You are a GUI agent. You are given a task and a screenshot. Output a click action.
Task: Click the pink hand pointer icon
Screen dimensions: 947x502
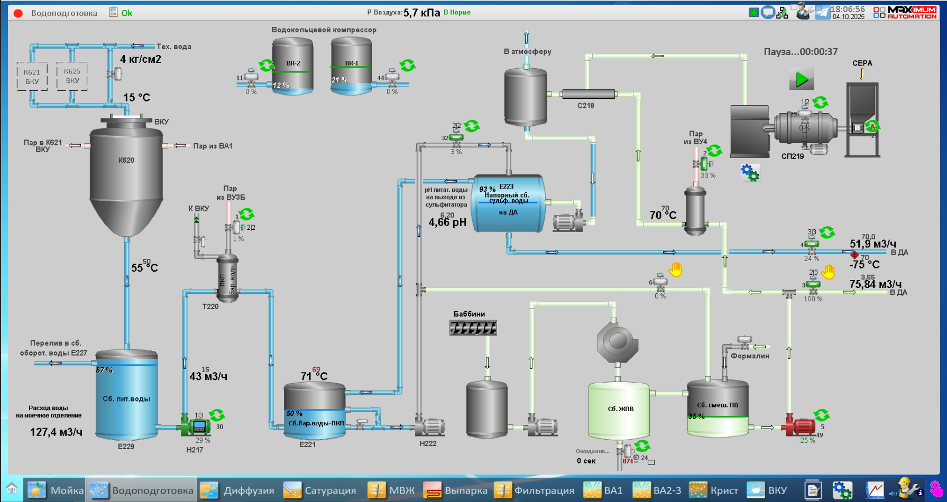point(936,489)
